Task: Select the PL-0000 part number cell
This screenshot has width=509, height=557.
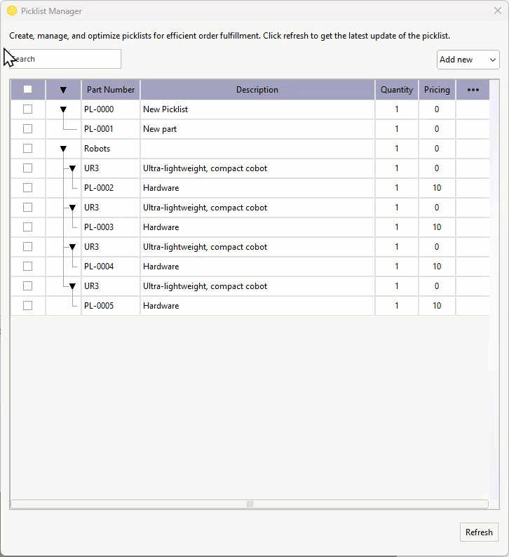Action: pos(111,109)
